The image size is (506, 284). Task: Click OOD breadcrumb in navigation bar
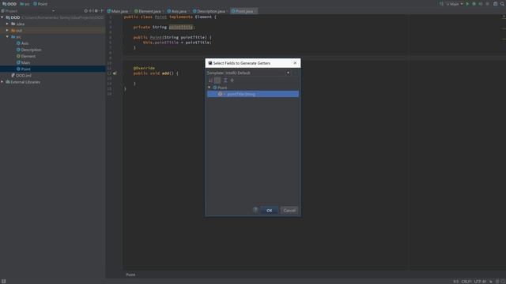click(9, 4)
